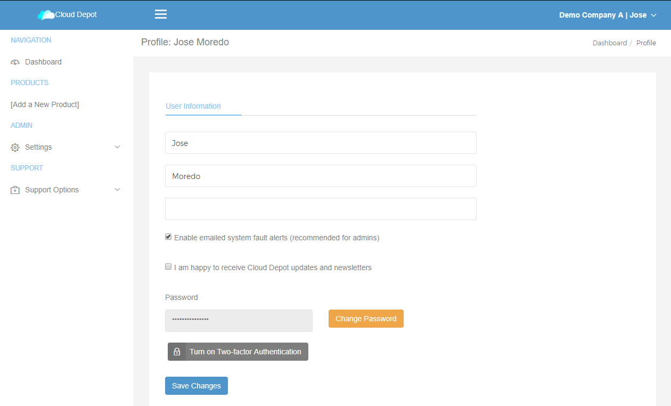Open the hamburger menu in the top bar

click(x=160, y=14)
